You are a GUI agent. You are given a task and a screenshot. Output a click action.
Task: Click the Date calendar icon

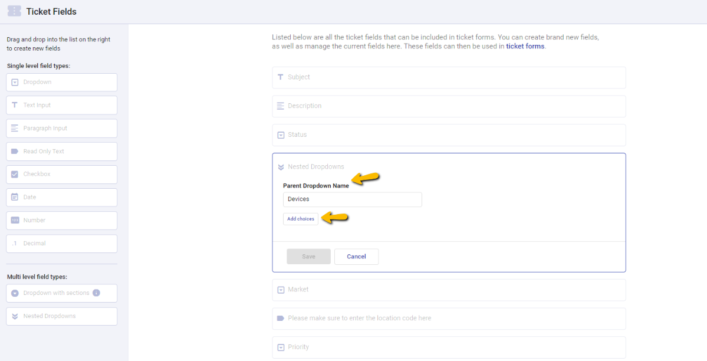[14, 197]
